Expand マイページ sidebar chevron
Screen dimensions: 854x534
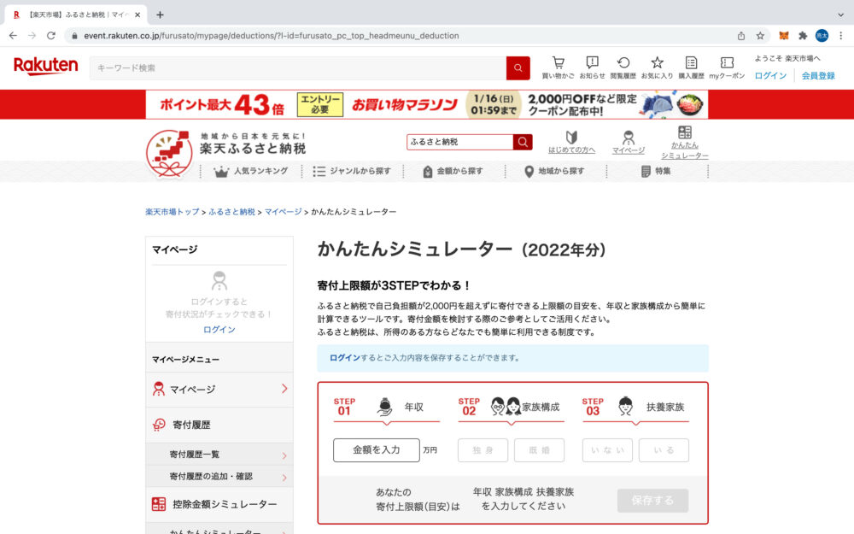click(x=284, y=389)
